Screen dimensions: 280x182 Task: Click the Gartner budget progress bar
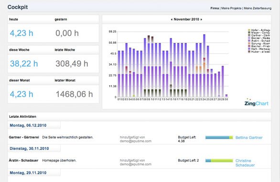click(219, 137)
